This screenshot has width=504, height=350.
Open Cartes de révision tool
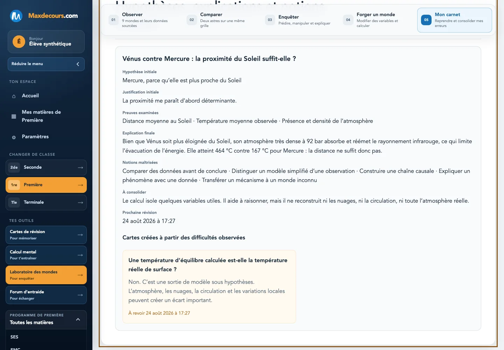click(46, 235)
